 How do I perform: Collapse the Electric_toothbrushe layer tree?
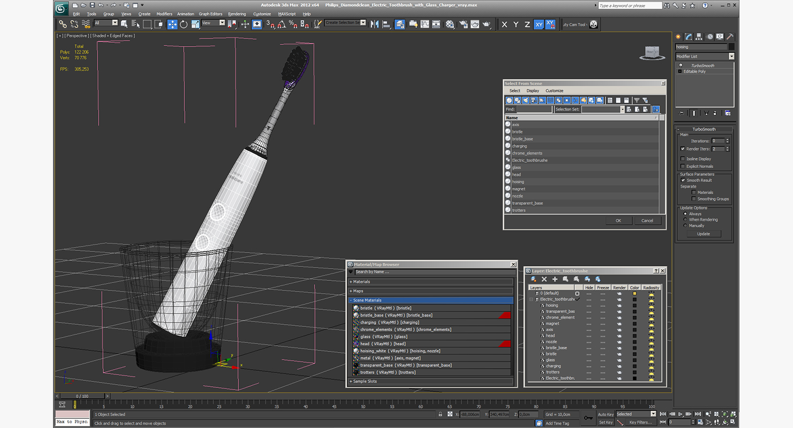pos(532,300)
